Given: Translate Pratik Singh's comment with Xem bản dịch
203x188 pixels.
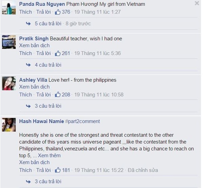Looking at the screenshot, I should click(x=35, y=45).
